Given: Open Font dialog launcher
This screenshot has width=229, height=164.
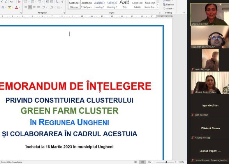Looking at the screenshot, I should click(x=21, y=13).
